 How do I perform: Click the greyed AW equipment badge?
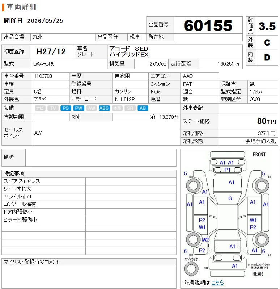coord(92,108)
